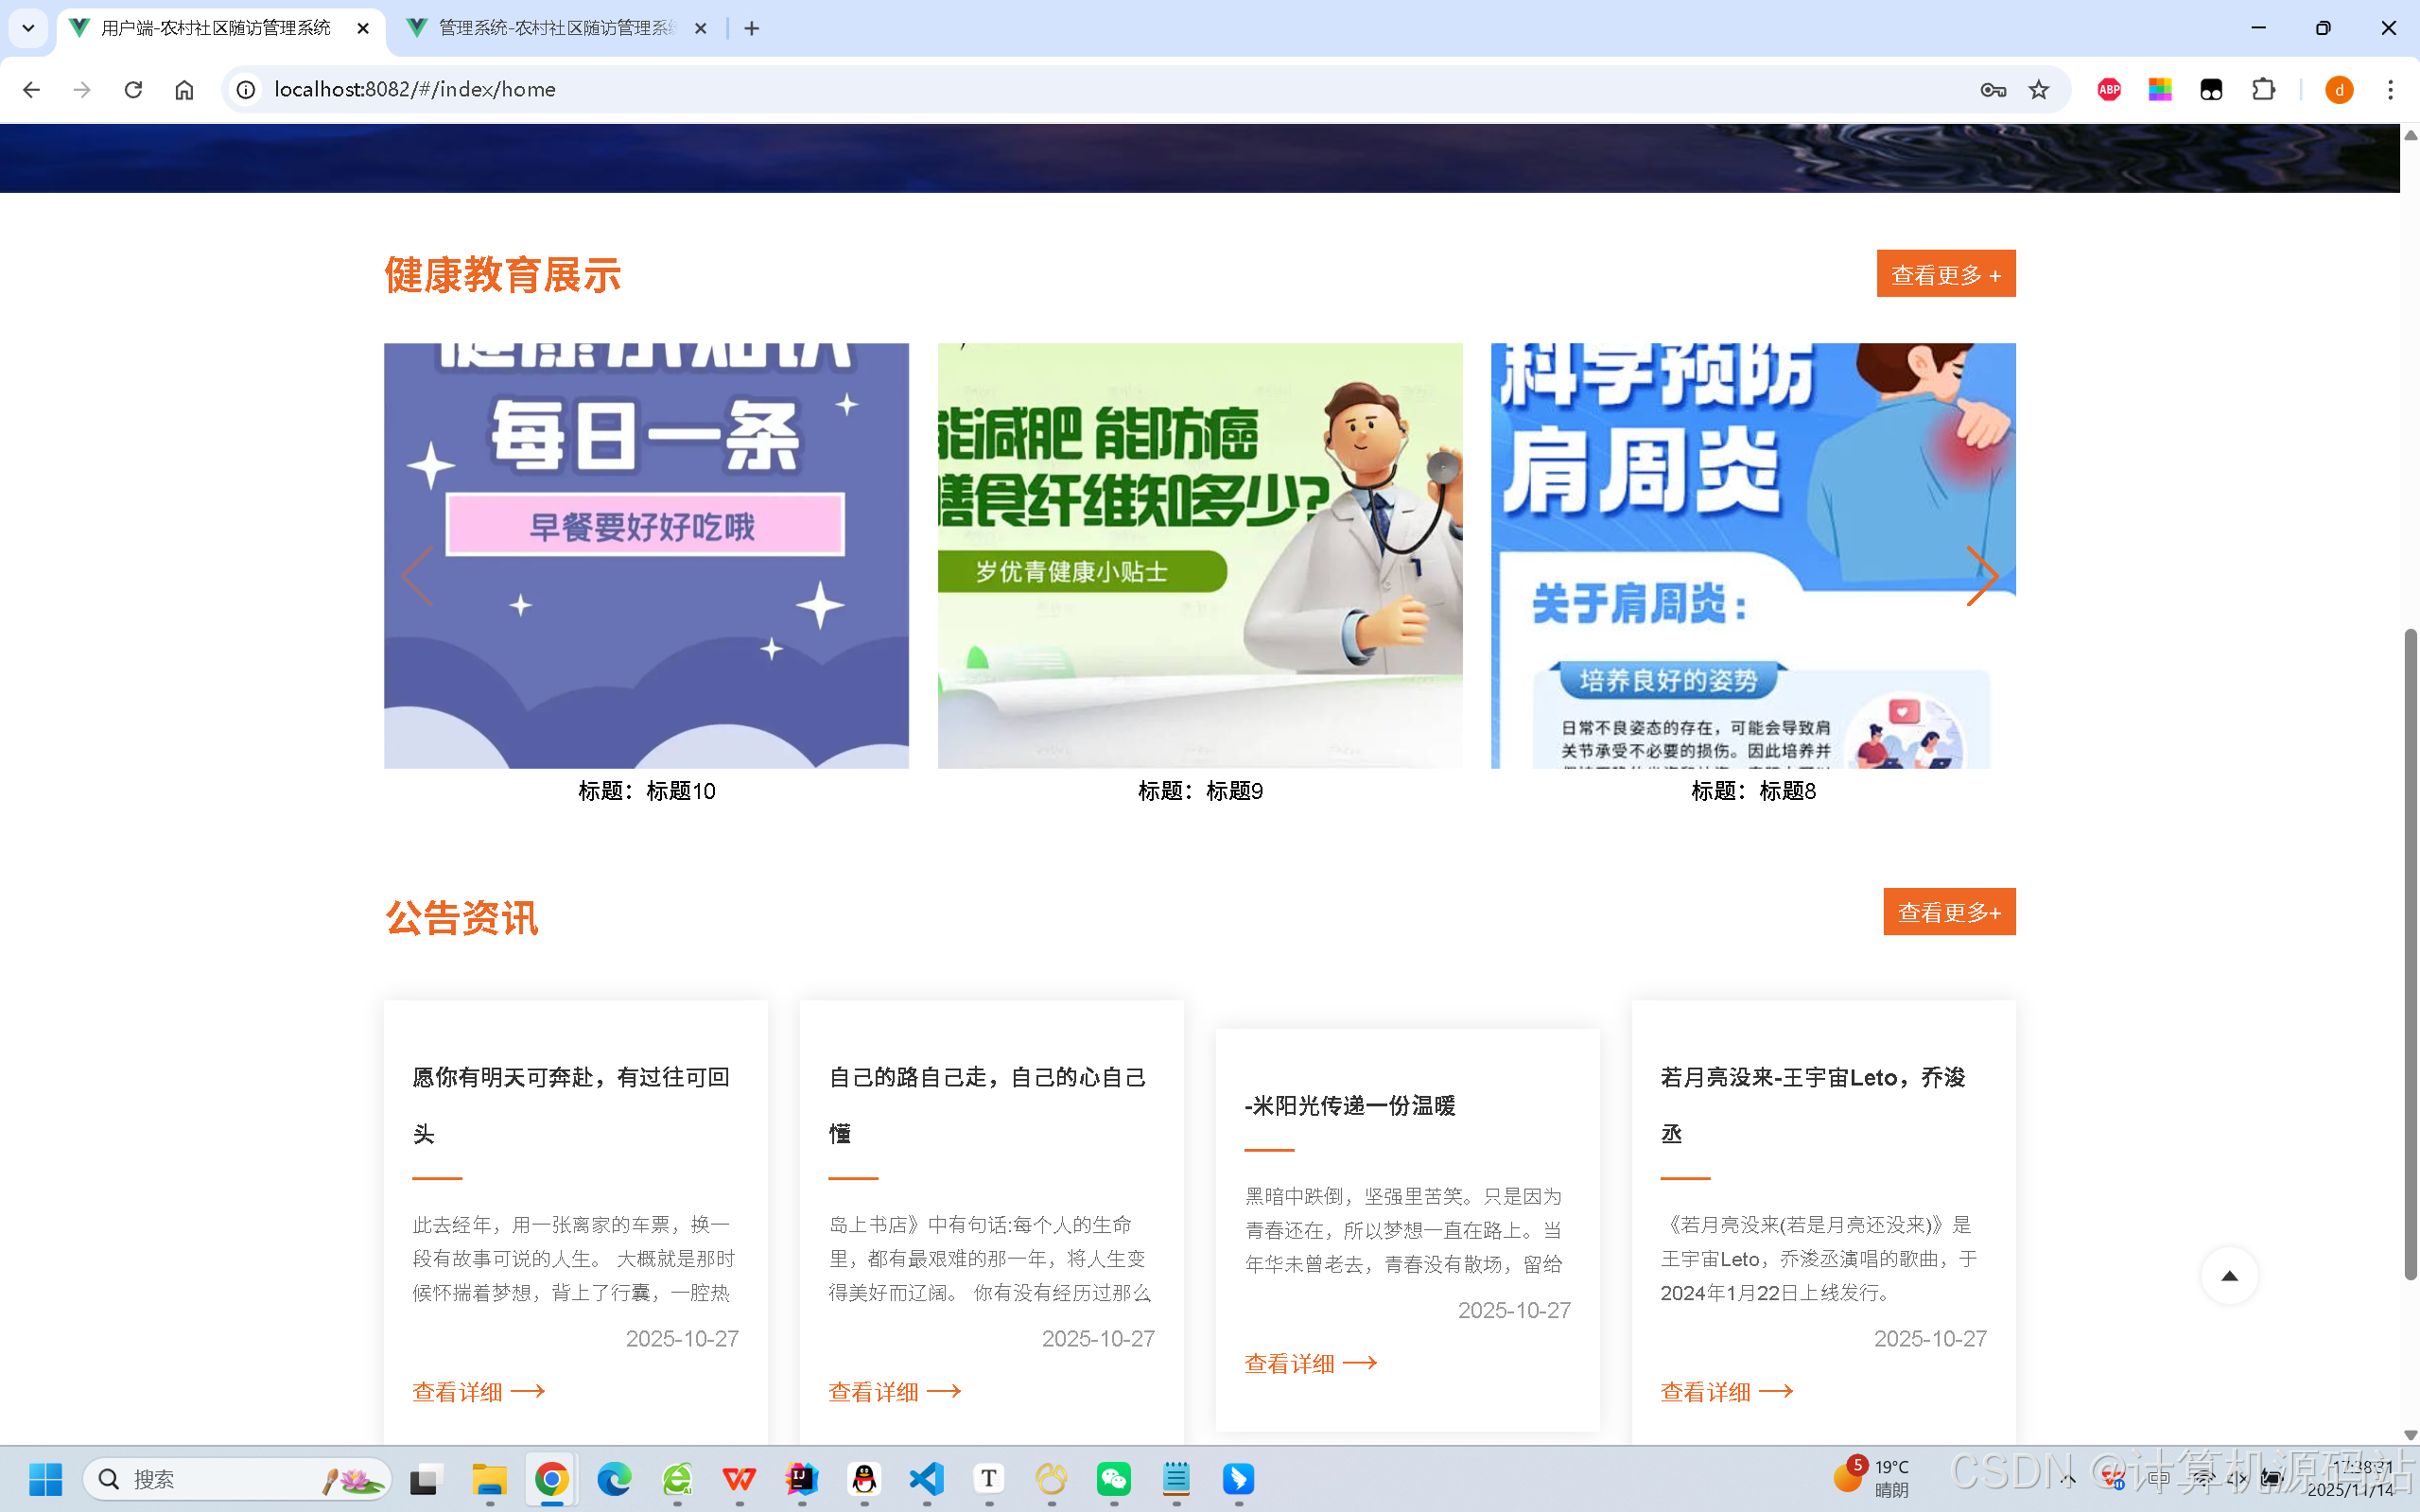The height and width of the screenshot is (1512, 2420).
Task: Expand the tab search dropdown arrow
Action: (28, 28)
